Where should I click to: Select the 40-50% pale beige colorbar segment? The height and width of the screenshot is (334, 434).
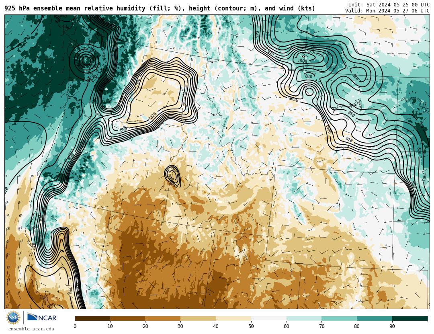click(233, 319)
